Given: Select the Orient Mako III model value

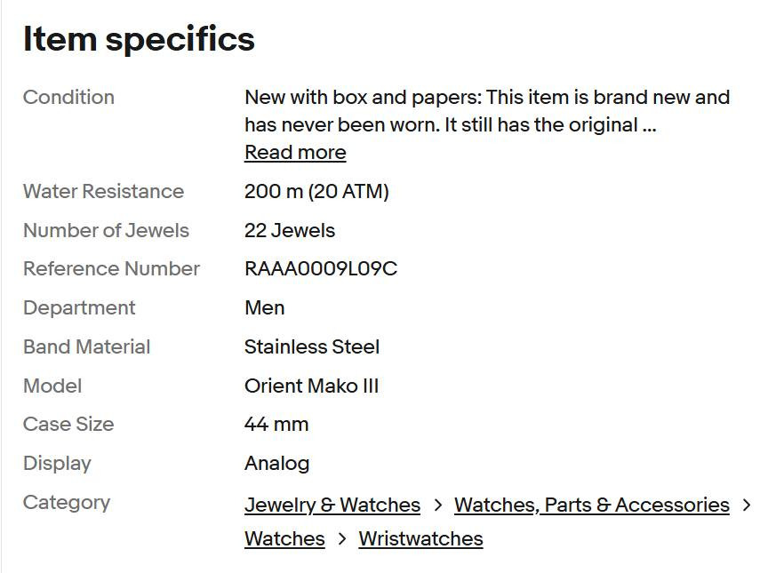Looking at the screenshot, I should tap(311, 386).
